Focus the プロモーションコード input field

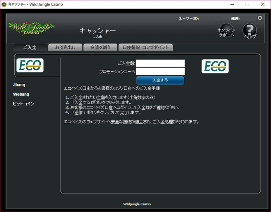click(x=160, y=71)
